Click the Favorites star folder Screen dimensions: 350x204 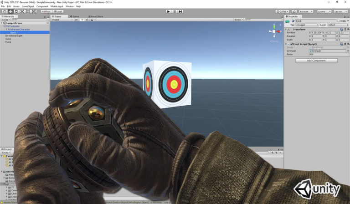tap(4, 156)
